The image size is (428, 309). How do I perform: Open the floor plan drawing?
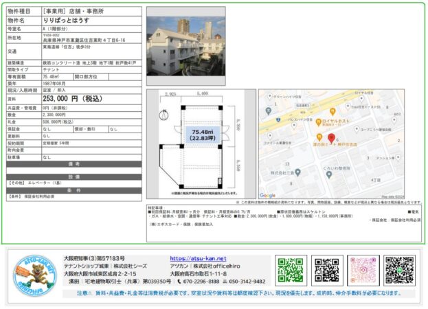[201, 144]
